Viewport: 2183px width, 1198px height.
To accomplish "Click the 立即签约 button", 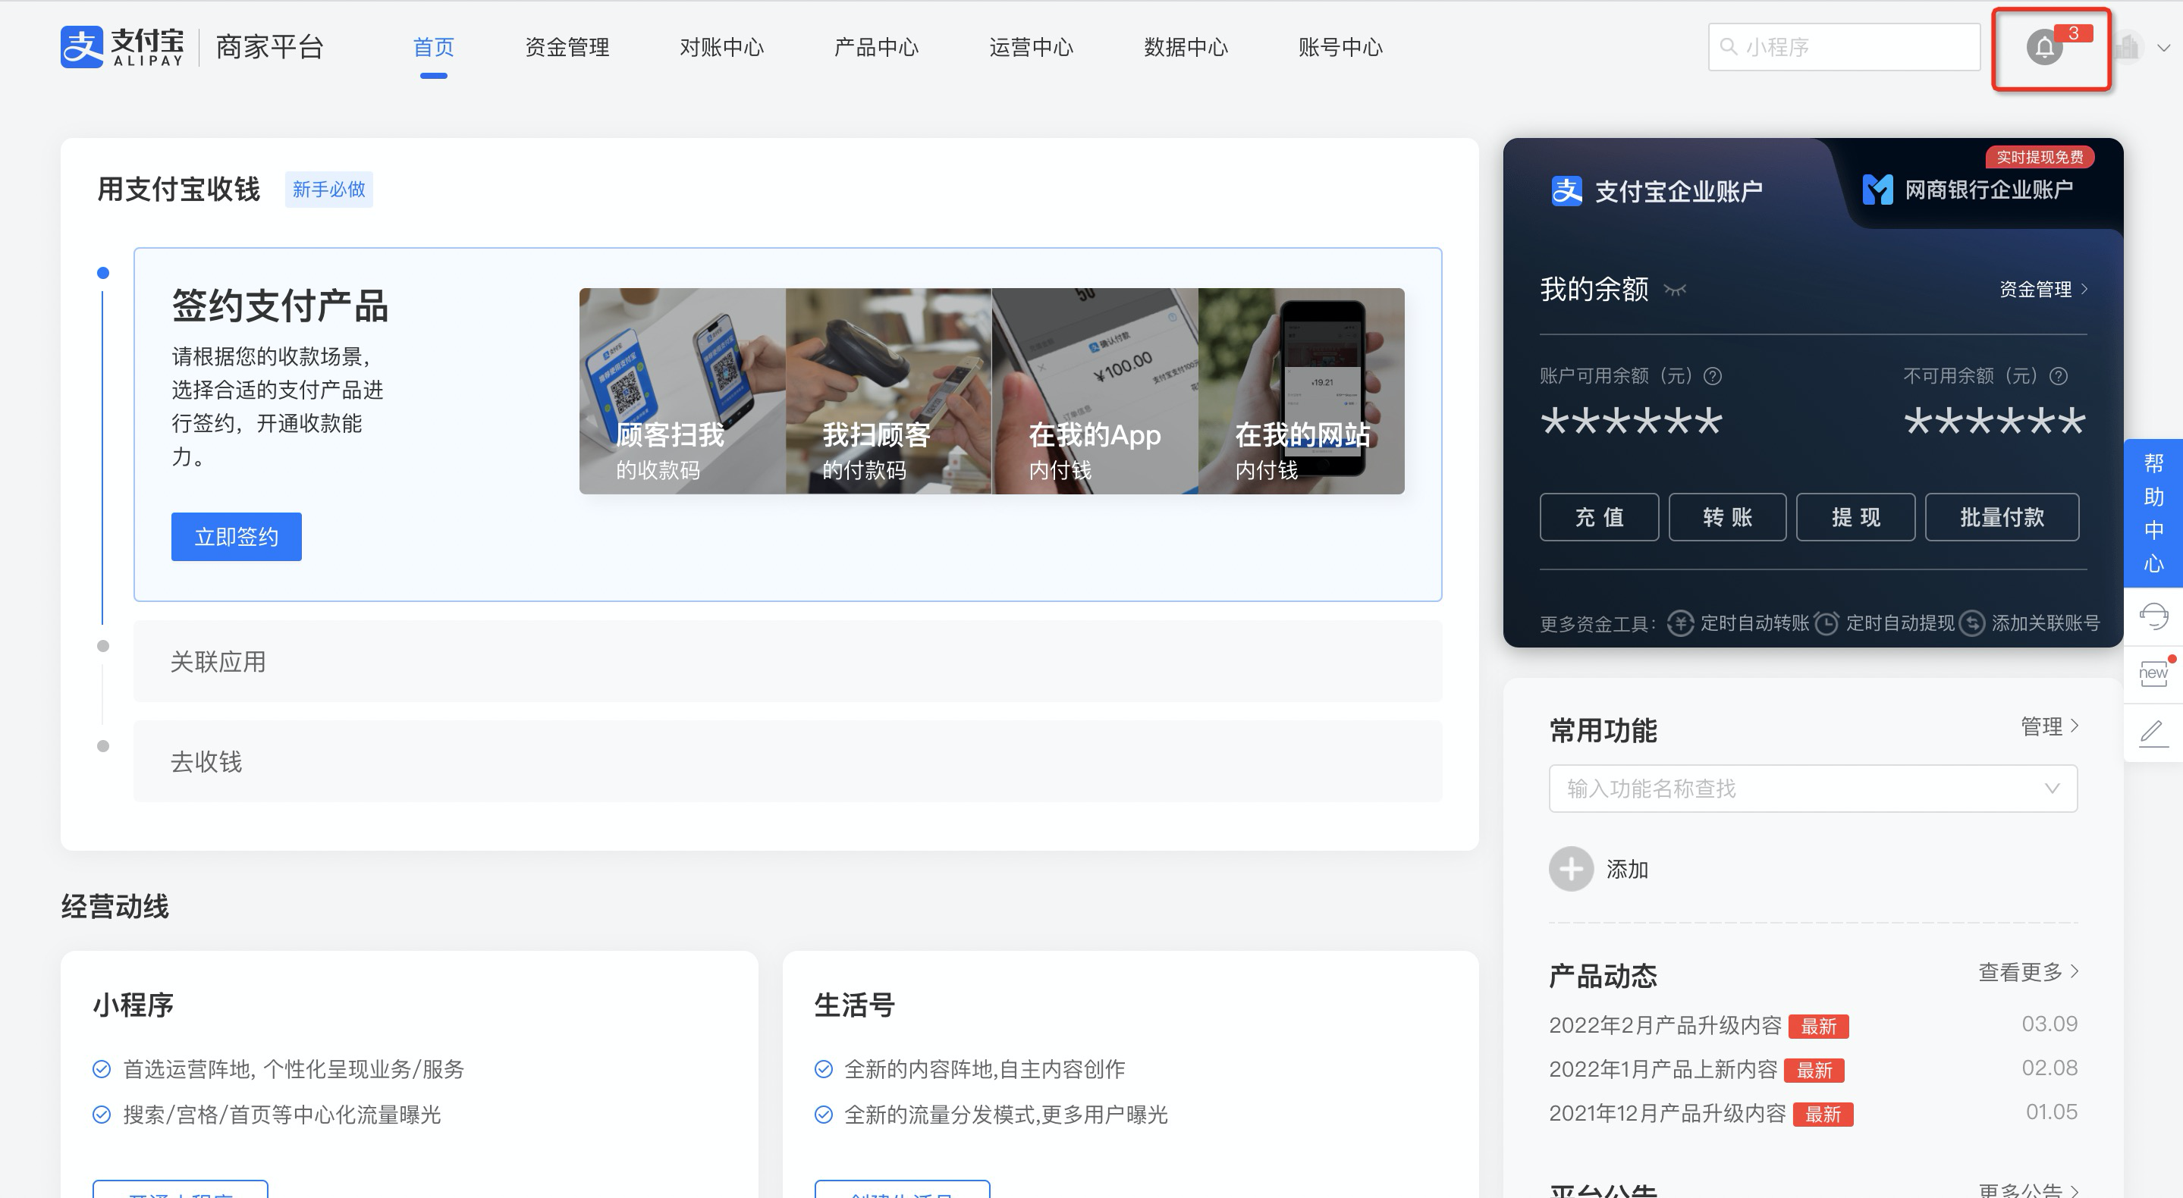I will coord(237,537).
